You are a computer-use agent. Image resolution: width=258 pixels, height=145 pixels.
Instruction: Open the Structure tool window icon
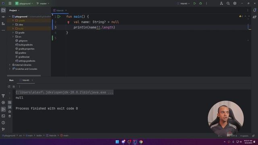tap(3, 24)
